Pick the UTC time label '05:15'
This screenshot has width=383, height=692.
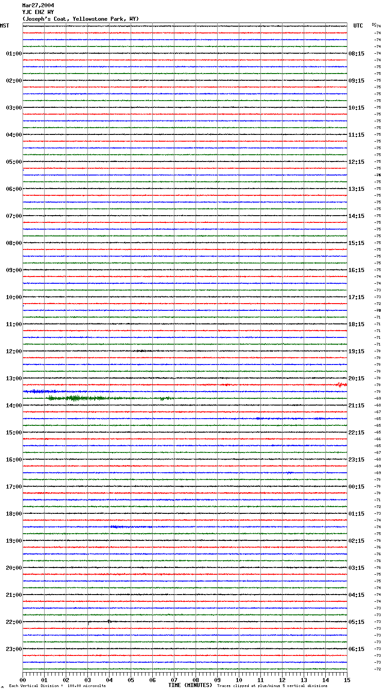[356, 622]
